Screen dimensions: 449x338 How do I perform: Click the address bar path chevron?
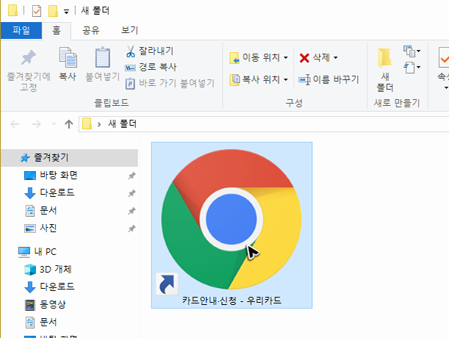[99, 124]
